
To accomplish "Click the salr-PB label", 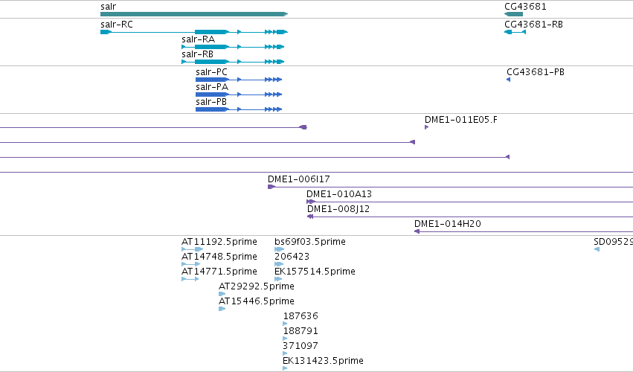I will point(211,102).
